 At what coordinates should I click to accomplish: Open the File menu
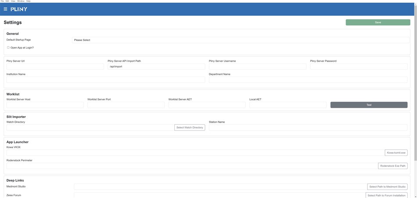2,1
